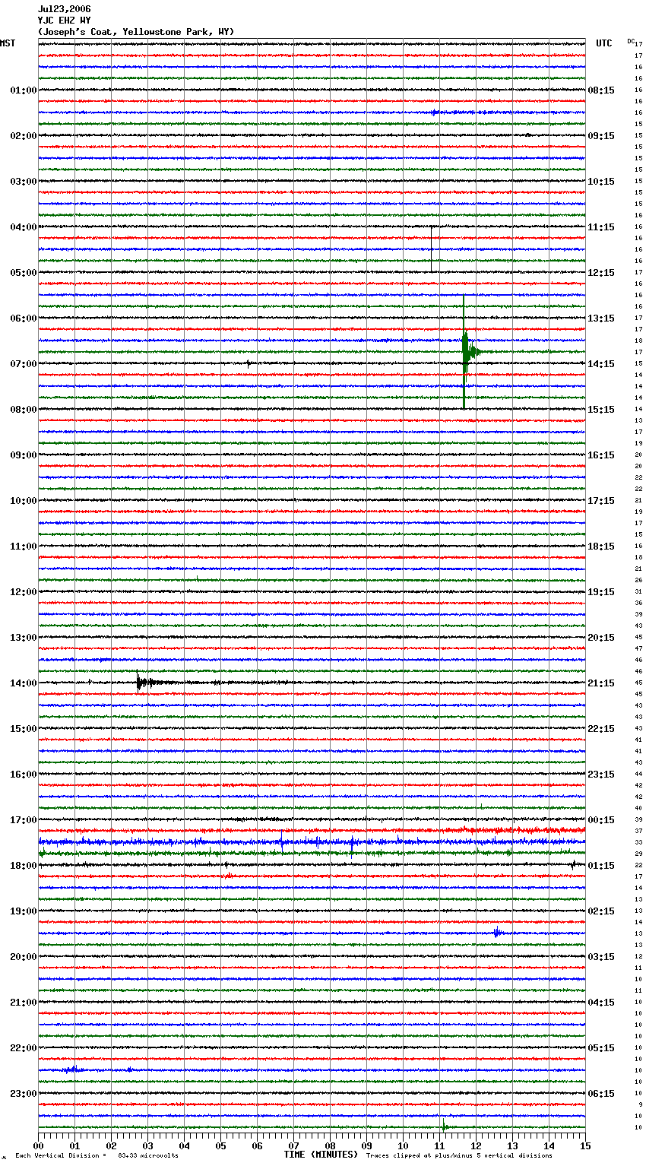Click the noisy blue trace at 17:30
This screenshot has width=646, height=1166.
(x=312, y=842)
